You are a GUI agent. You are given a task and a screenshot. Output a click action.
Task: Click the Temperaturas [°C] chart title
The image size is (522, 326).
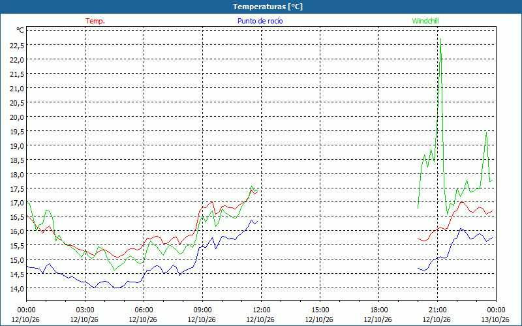pyautogui.click(x=268, y=7)
